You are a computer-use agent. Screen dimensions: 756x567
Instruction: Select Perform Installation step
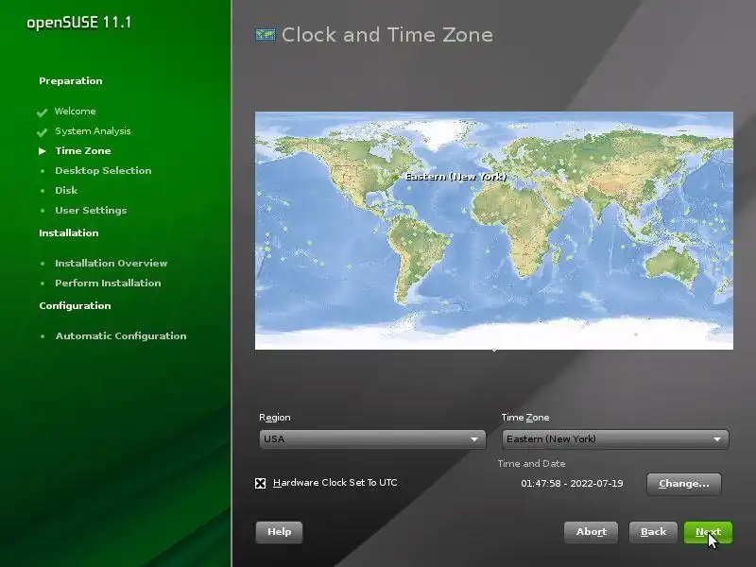[108, 283]
